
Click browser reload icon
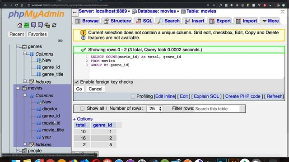16,5
